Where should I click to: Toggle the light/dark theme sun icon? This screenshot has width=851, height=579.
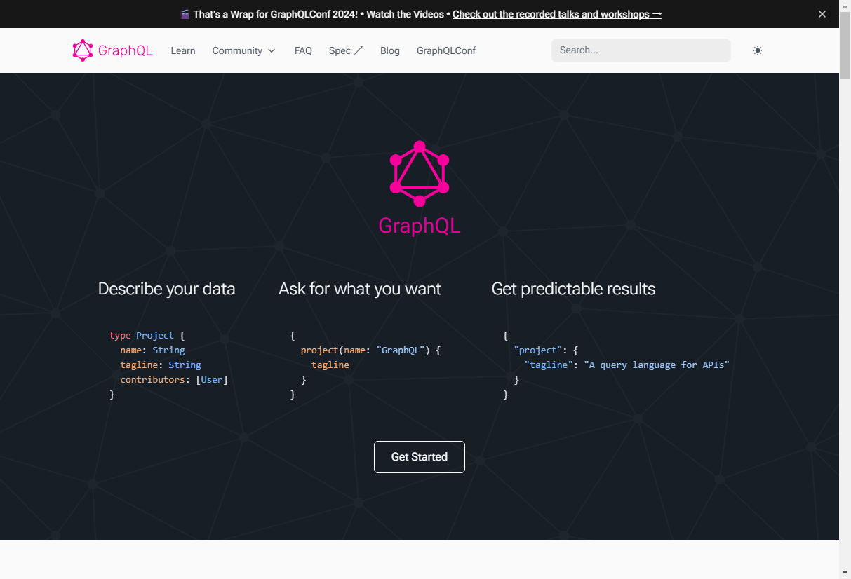(x=758, y=50)
